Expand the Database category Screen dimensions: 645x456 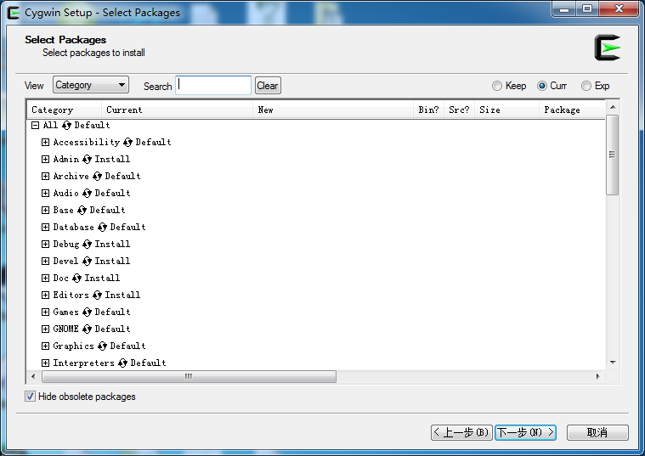point(45,228)
